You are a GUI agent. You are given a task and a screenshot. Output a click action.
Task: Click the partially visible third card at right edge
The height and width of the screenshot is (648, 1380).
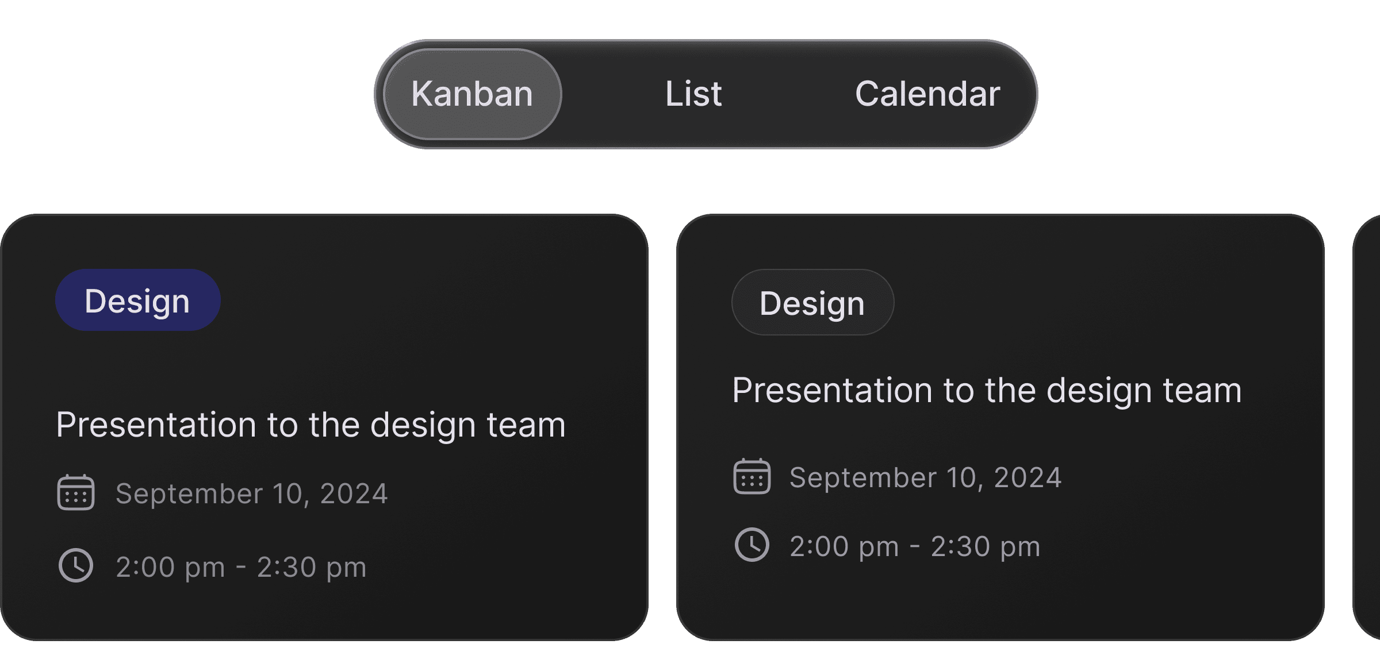[1367, 427]
